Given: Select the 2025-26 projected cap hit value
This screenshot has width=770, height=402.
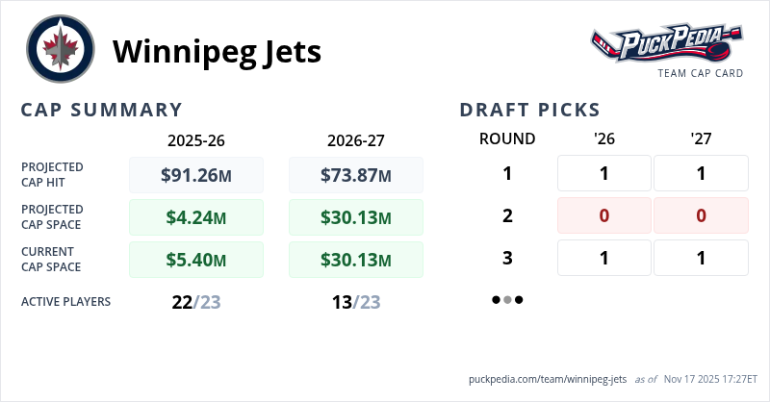Looking at the screenshot, I should (195, 175).
